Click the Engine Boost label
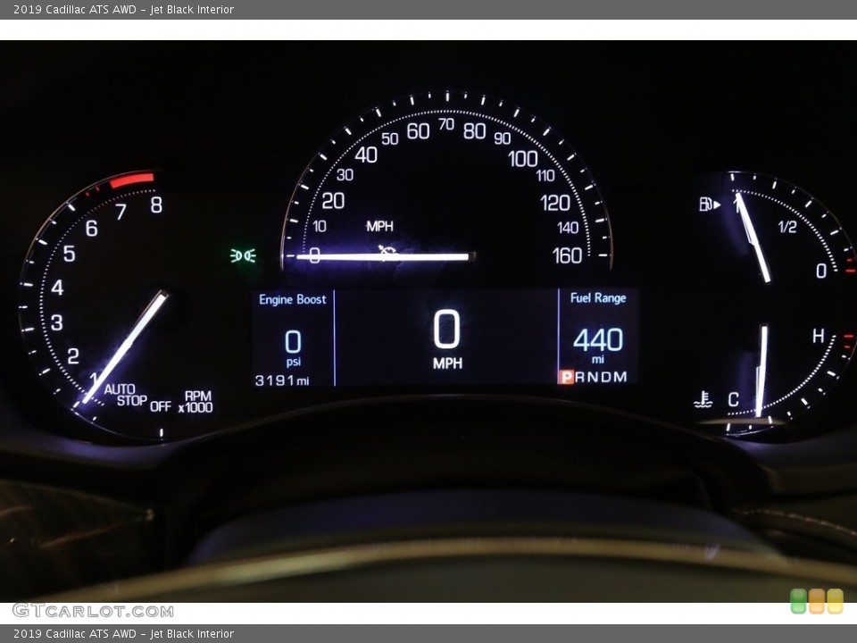This screenshot has width=857, height=643. (293, 300)
